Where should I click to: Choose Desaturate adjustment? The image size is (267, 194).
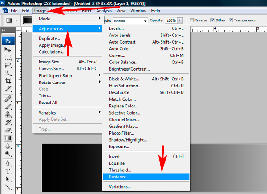[146, 92]
